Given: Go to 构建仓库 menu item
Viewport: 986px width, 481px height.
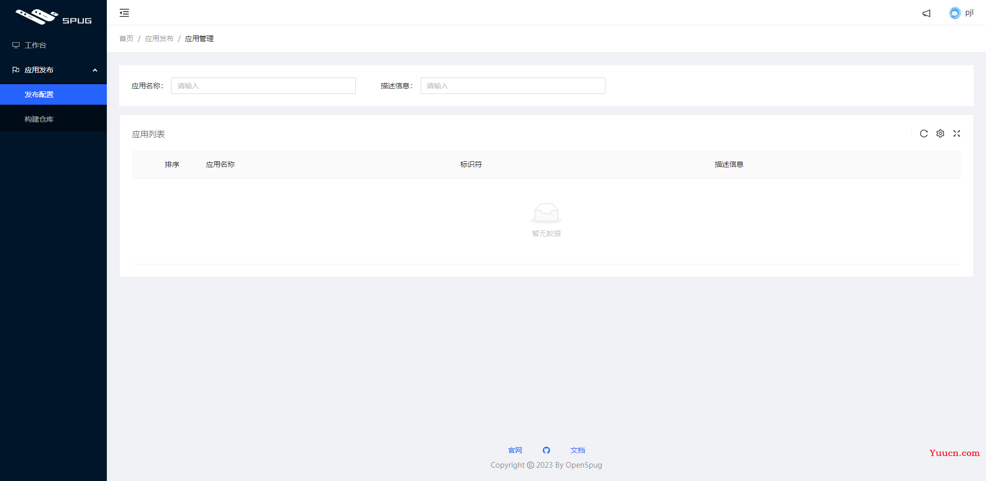Looking at the screenshot, I should 53,119.
